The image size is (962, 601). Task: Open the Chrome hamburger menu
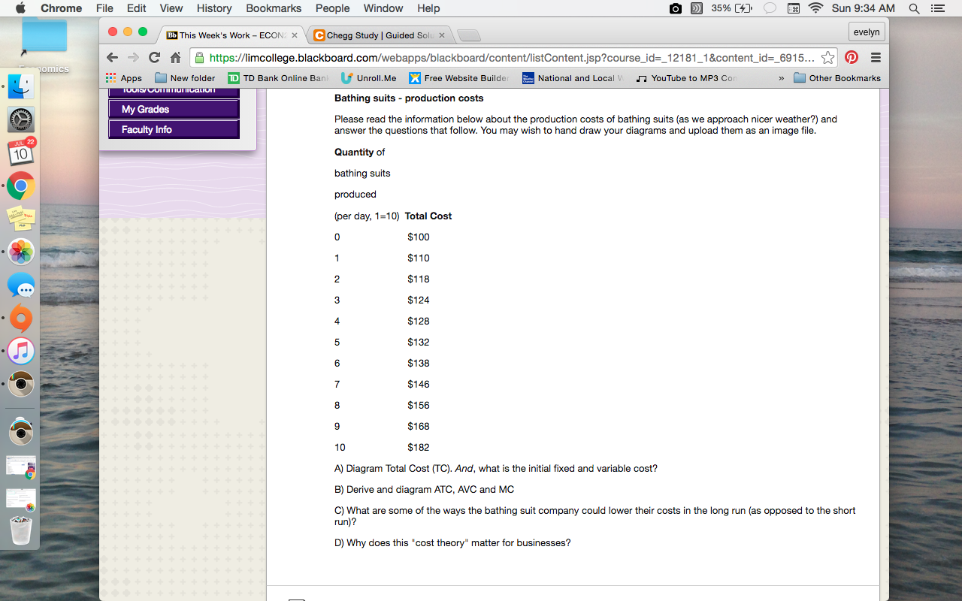pos(876,58)
